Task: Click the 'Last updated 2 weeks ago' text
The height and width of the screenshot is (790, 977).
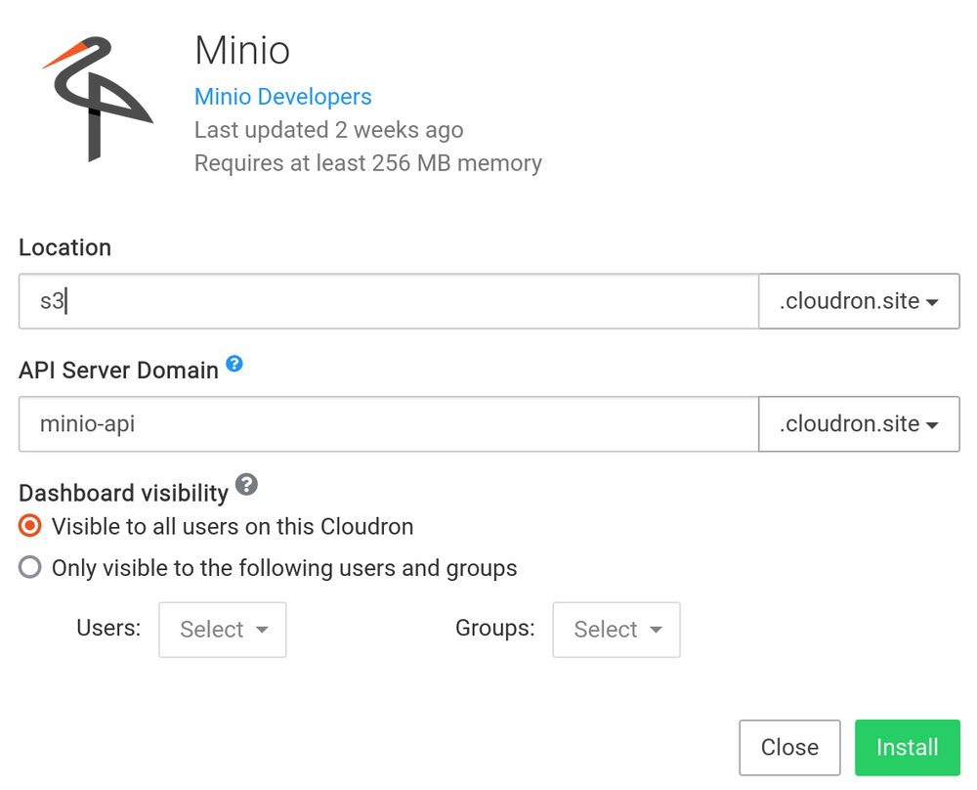Action: click(327, 129)
